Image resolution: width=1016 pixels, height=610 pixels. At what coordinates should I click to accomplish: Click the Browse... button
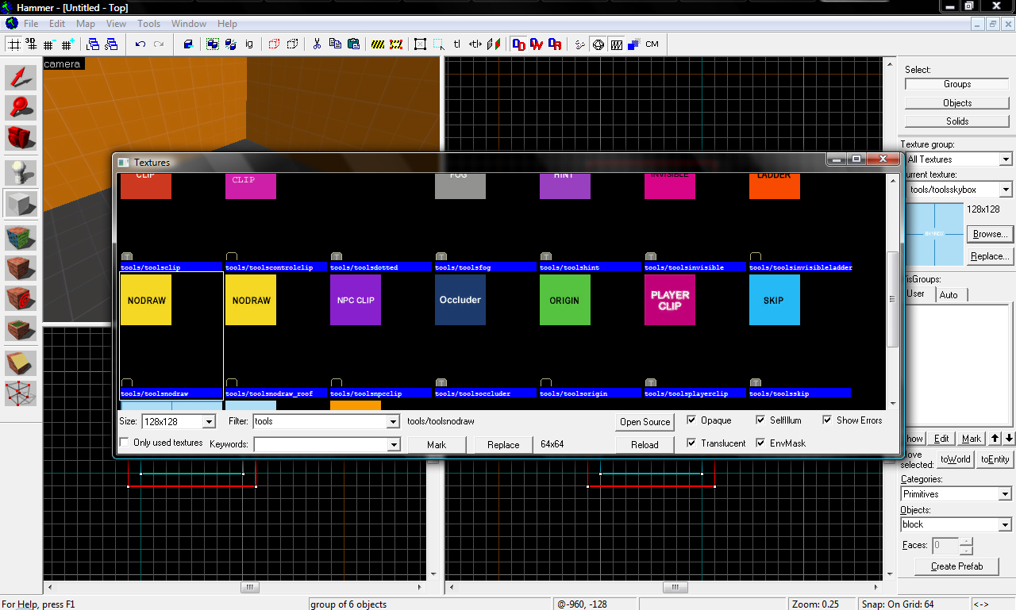990,234
